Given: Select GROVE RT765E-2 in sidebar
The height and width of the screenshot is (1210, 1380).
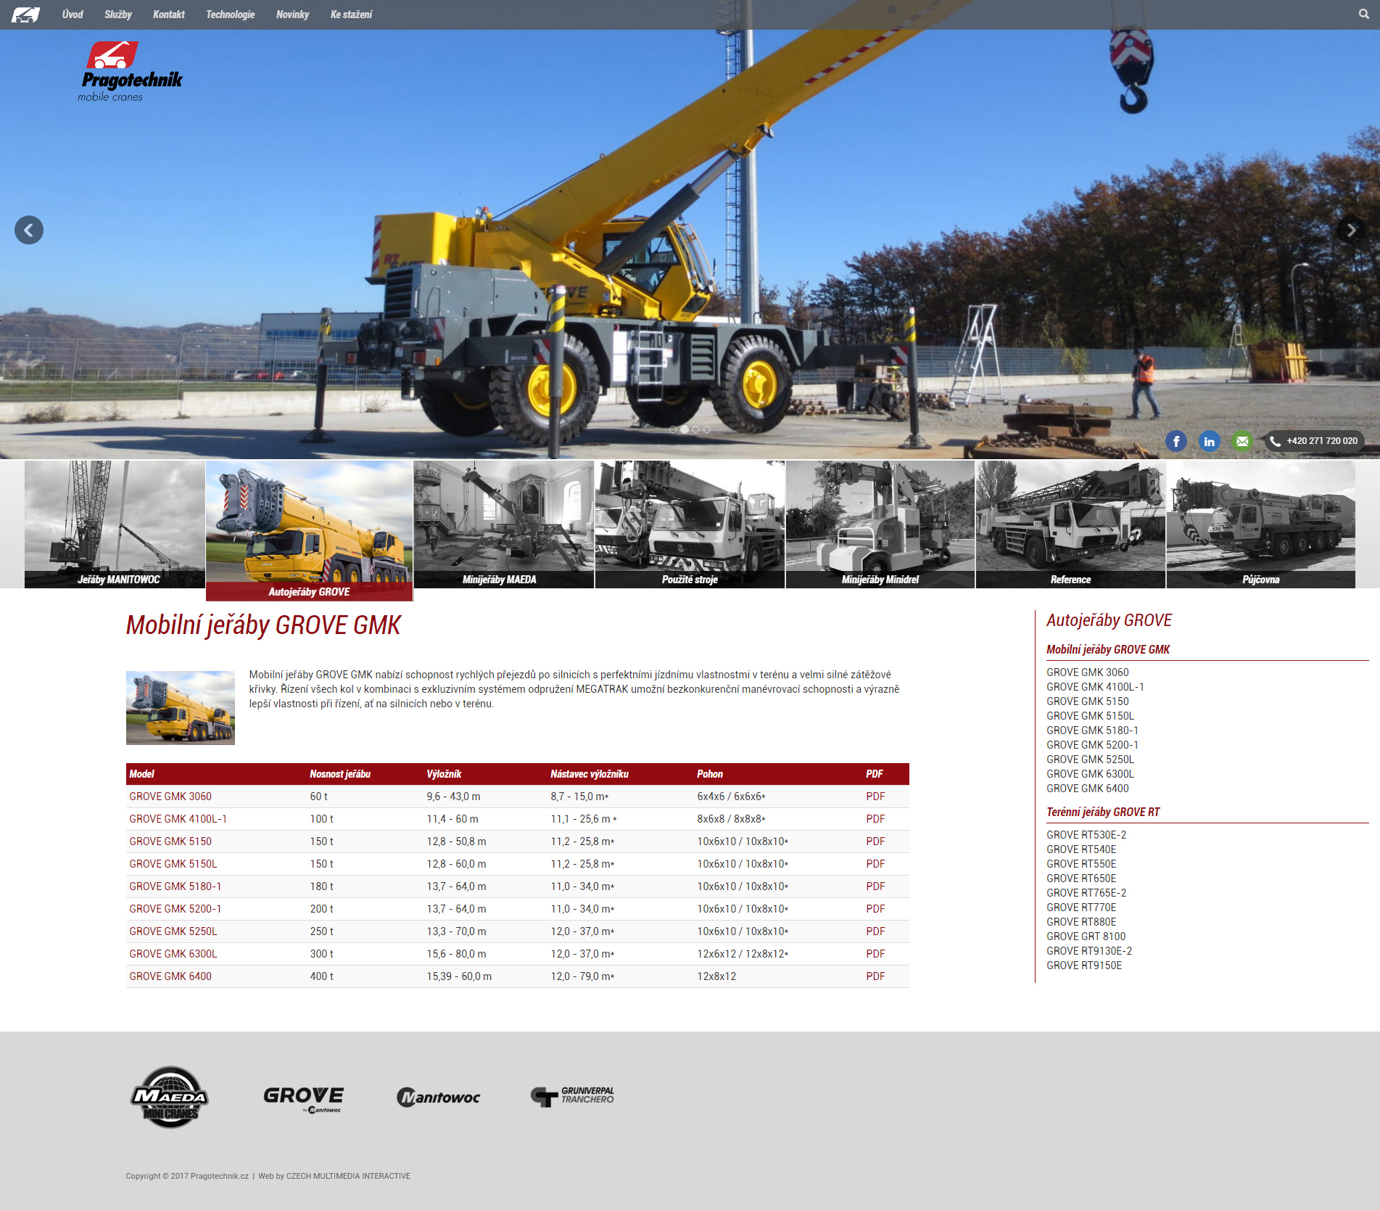Looking at the screenshot, I should (1086, 893).
